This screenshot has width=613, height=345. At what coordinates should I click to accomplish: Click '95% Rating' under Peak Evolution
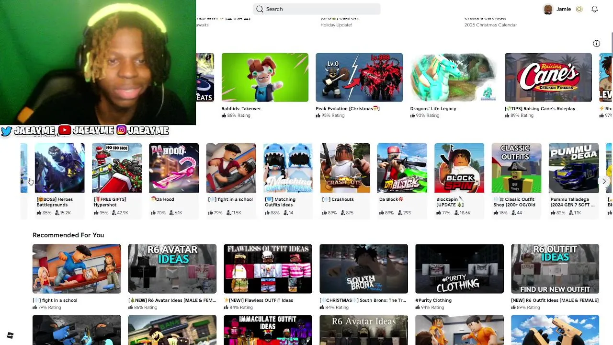tap(333, 115)
